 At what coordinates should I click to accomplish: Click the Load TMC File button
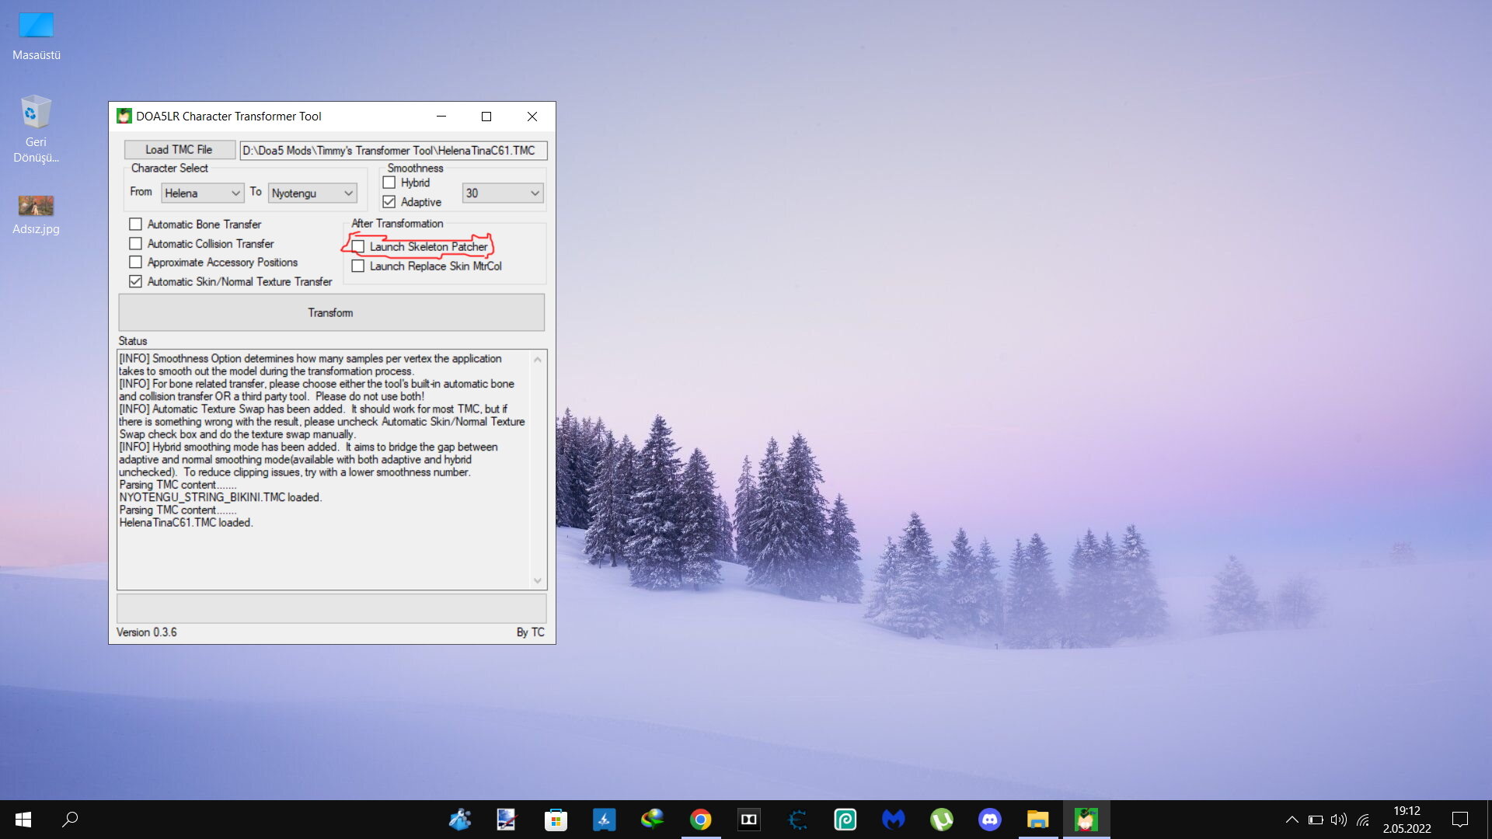[179, 149]
